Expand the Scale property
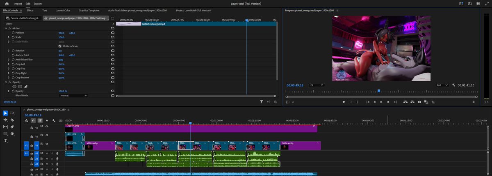 click(9, 37)
